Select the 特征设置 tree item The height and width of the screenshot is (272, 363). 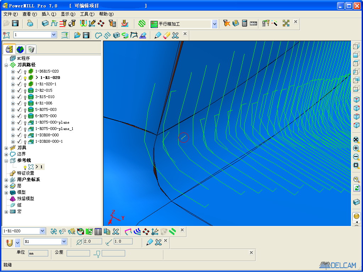tap(26, 173)
